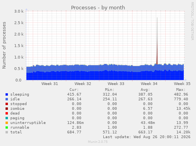Click the idle min value 254.11
The image size is (196, 146).
[110, 99]
